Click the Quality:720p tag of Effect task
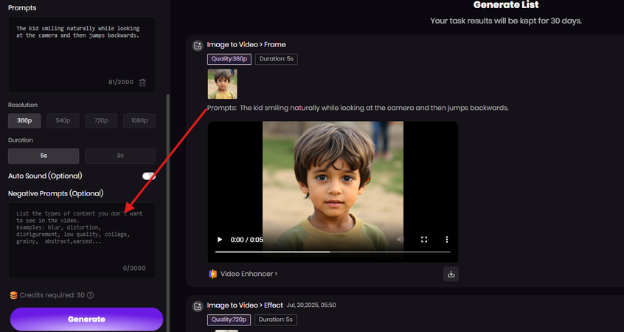This screenshot has height=332, width=624. coord(229,319)
